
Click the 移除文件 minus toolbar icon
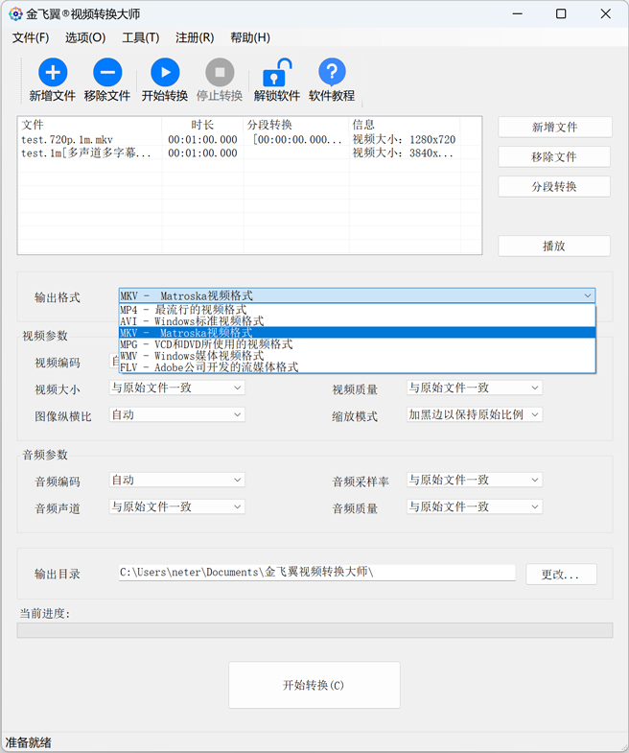click(107, 73)
